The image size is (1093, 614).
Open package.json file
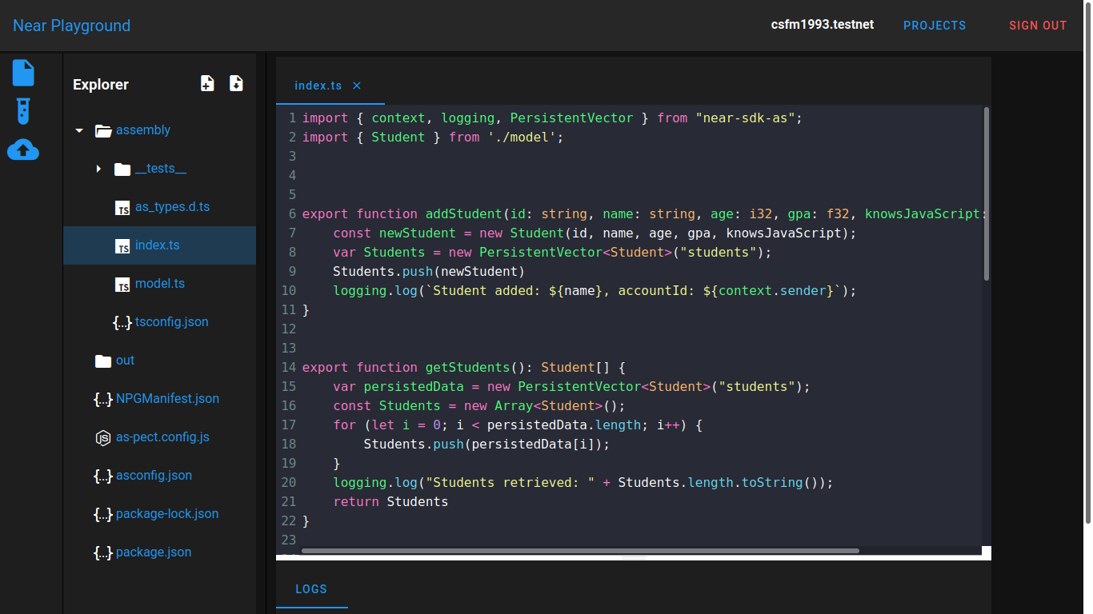click(x=154, y=552)
